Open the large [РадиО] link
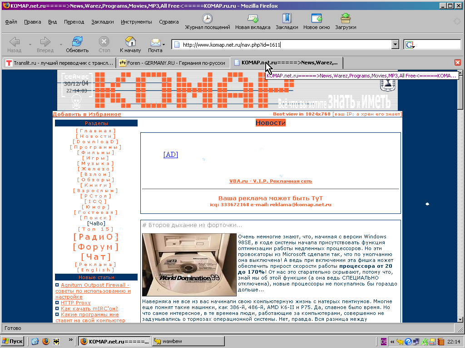The width and height of the screenshot is (465, 348). pos(96,237)
